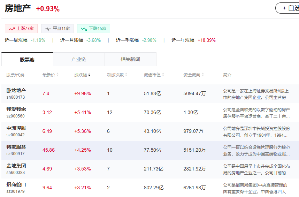Open stock 金地集团
This screenshot has width=299, height=197.
tap(16, 166)
